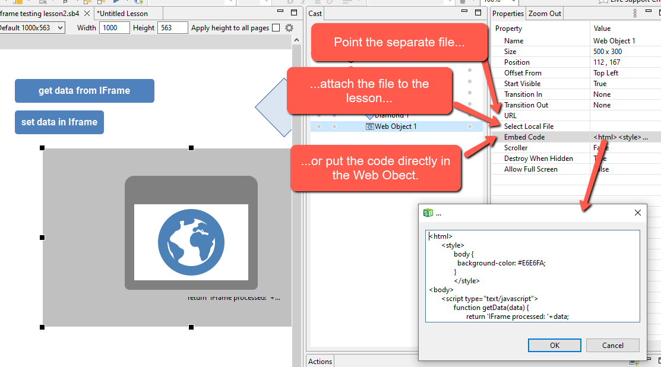This screenshot has width=661, height=367.
Task: Select the 'set data in Iframe' button on stage
Action: [59, 122]
